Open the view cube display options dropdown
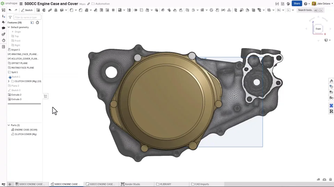Viewport: 334px width, 187px height. [330, 40]
